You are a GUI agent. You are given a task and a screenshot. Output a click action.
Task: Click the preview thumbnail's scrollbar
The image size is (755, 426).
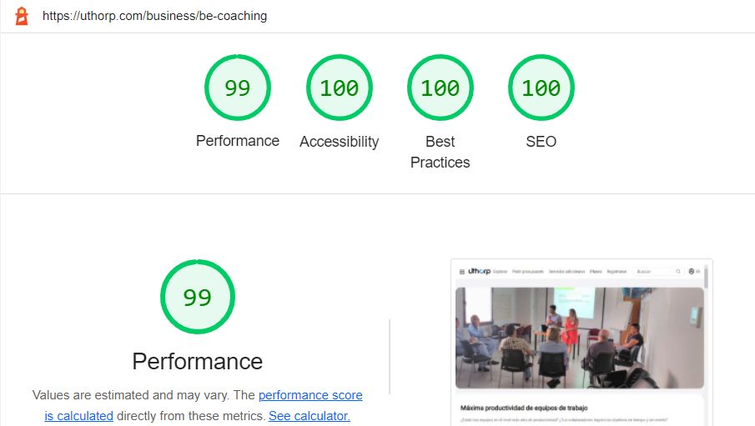[x=706, y=278]
